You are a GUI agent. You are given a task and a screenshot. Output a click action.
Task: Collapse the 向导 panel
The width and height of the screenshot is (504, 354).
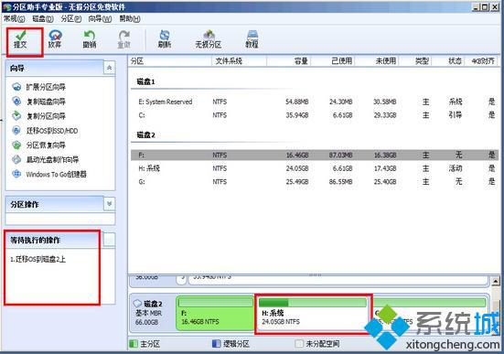click(x=109, y=68)
